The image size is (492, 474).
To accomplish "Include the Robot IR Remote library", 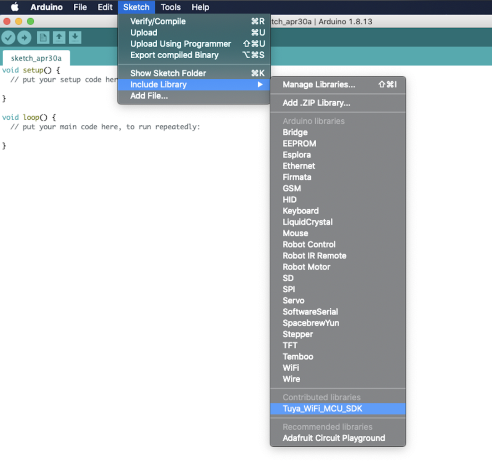I will click(338, 255).
